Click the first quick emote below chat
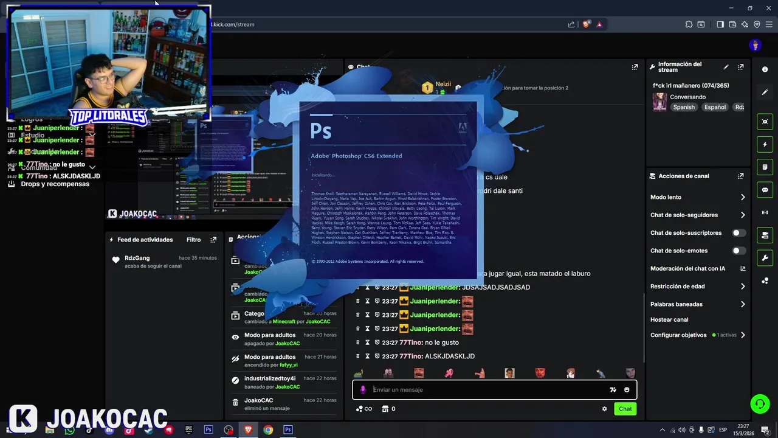The width and height of the screenshot is (778, 438). point(358,373)
